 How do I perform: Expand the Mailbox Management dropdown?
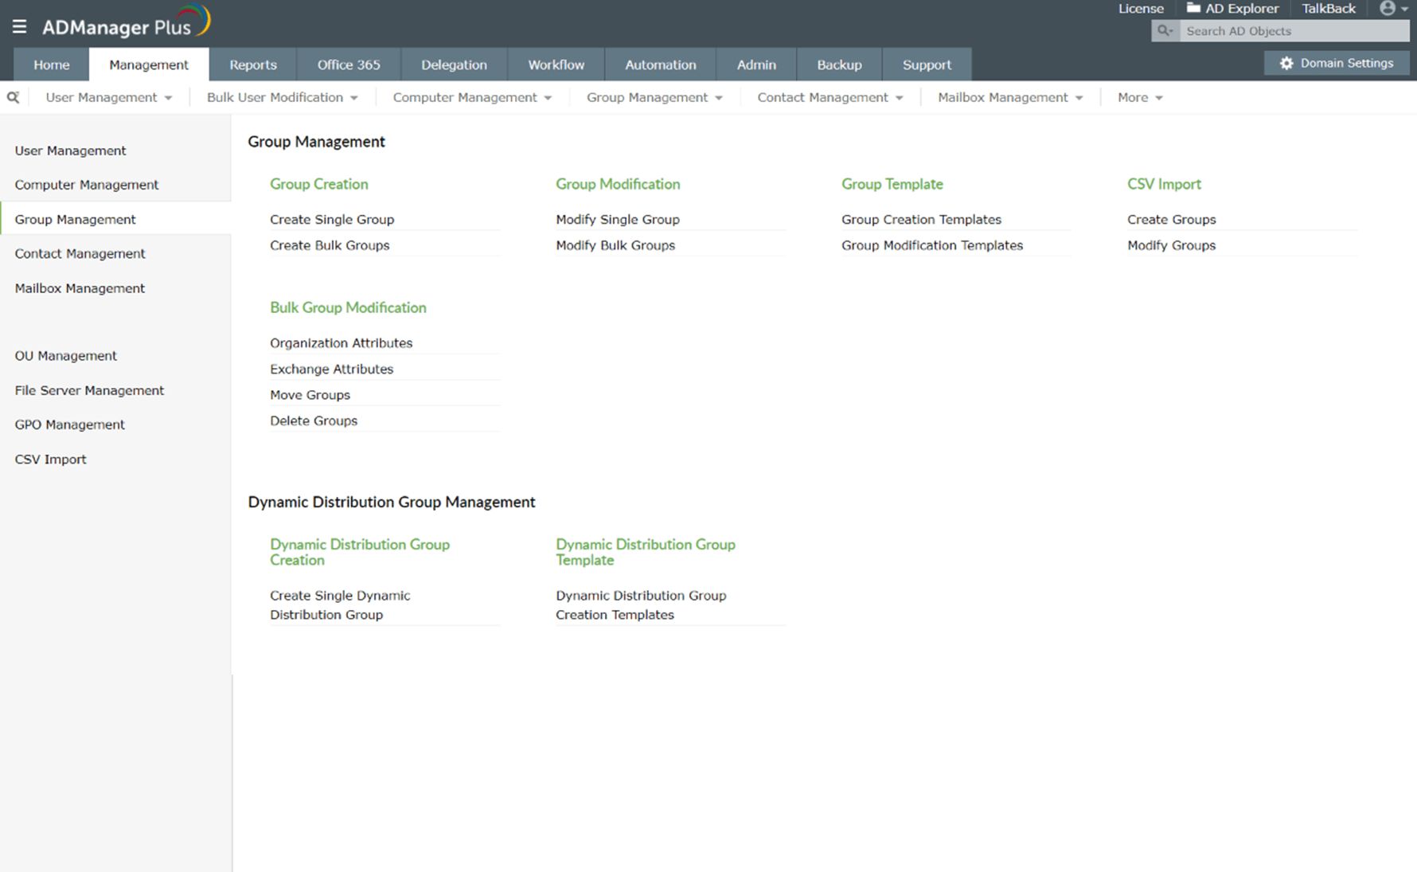point(1010,97)
